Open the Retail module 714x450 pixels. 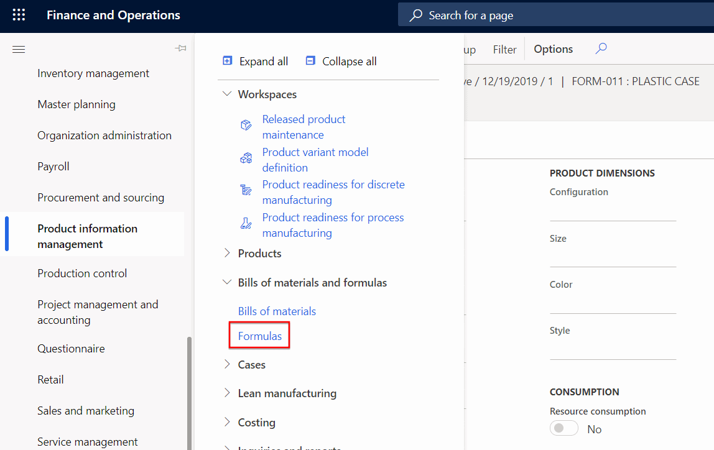click(x=50, y=380)
